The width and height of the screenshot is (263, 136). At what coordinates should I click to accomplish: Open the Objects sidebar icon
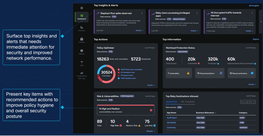tap(82, 52)
